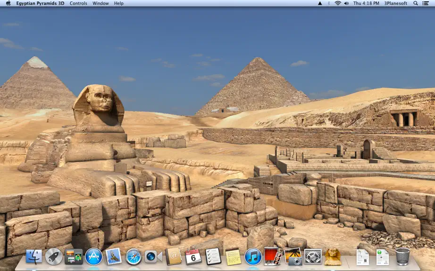Click the Sphinx app icon in Dock
The image size is (435, 271).
333,256
